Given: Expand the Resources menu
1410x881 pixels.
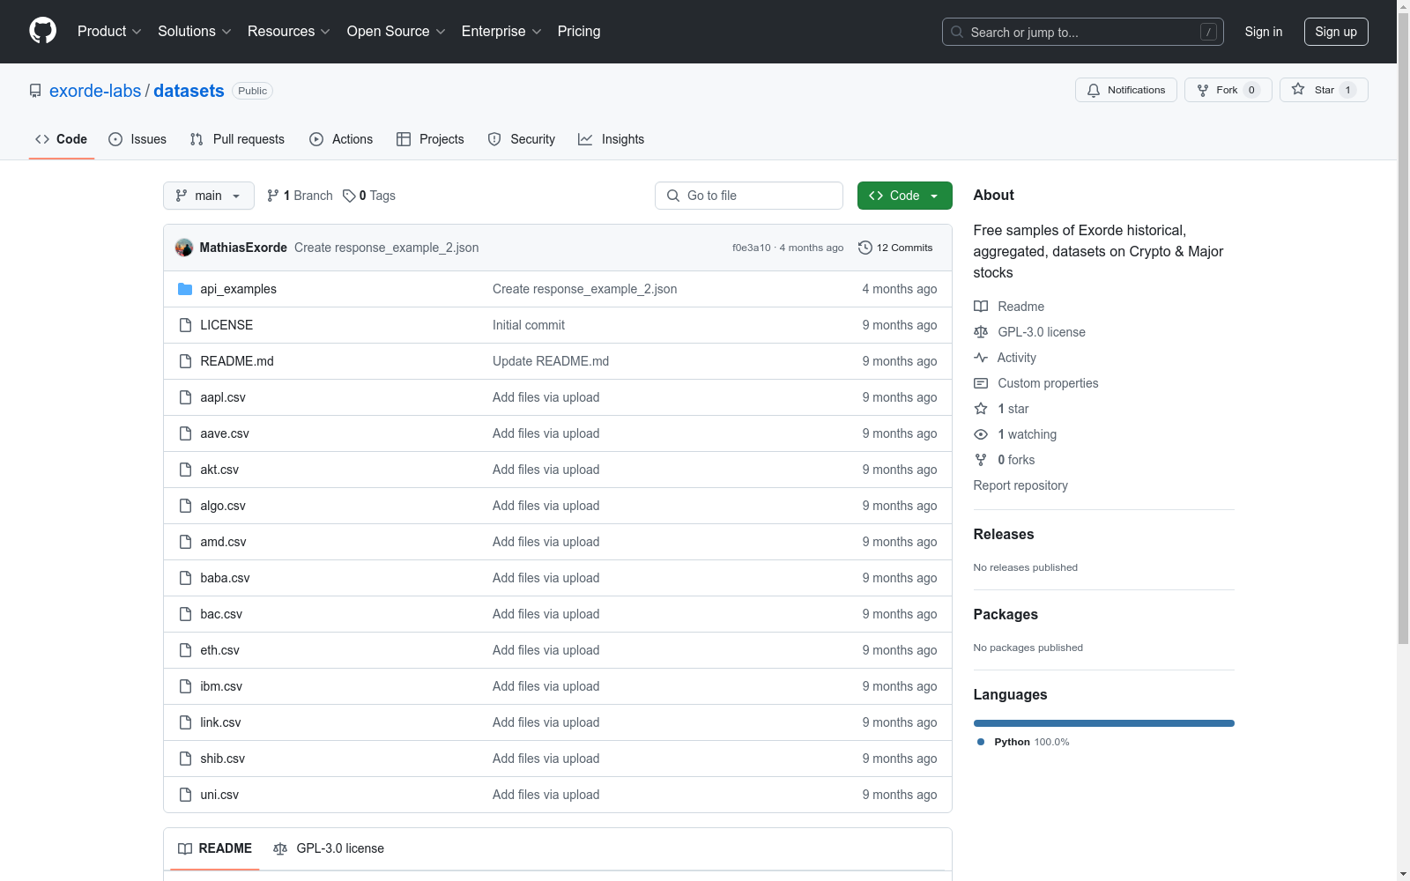Looking at the screenshot, I should pyautogui.click(x=289, y=31).
